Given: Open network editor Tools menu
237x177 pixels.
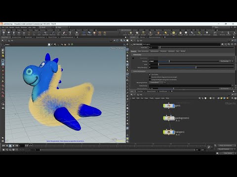Looking at the screenshot, I should click(152, 98).
